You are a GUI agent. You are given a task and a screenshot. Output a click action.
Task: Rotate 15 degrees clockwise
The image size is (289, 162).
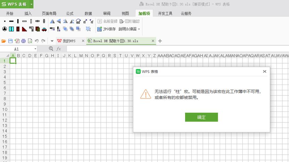point(85,21)
